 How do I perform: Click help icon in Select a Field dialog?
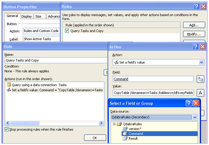(189, 103)
